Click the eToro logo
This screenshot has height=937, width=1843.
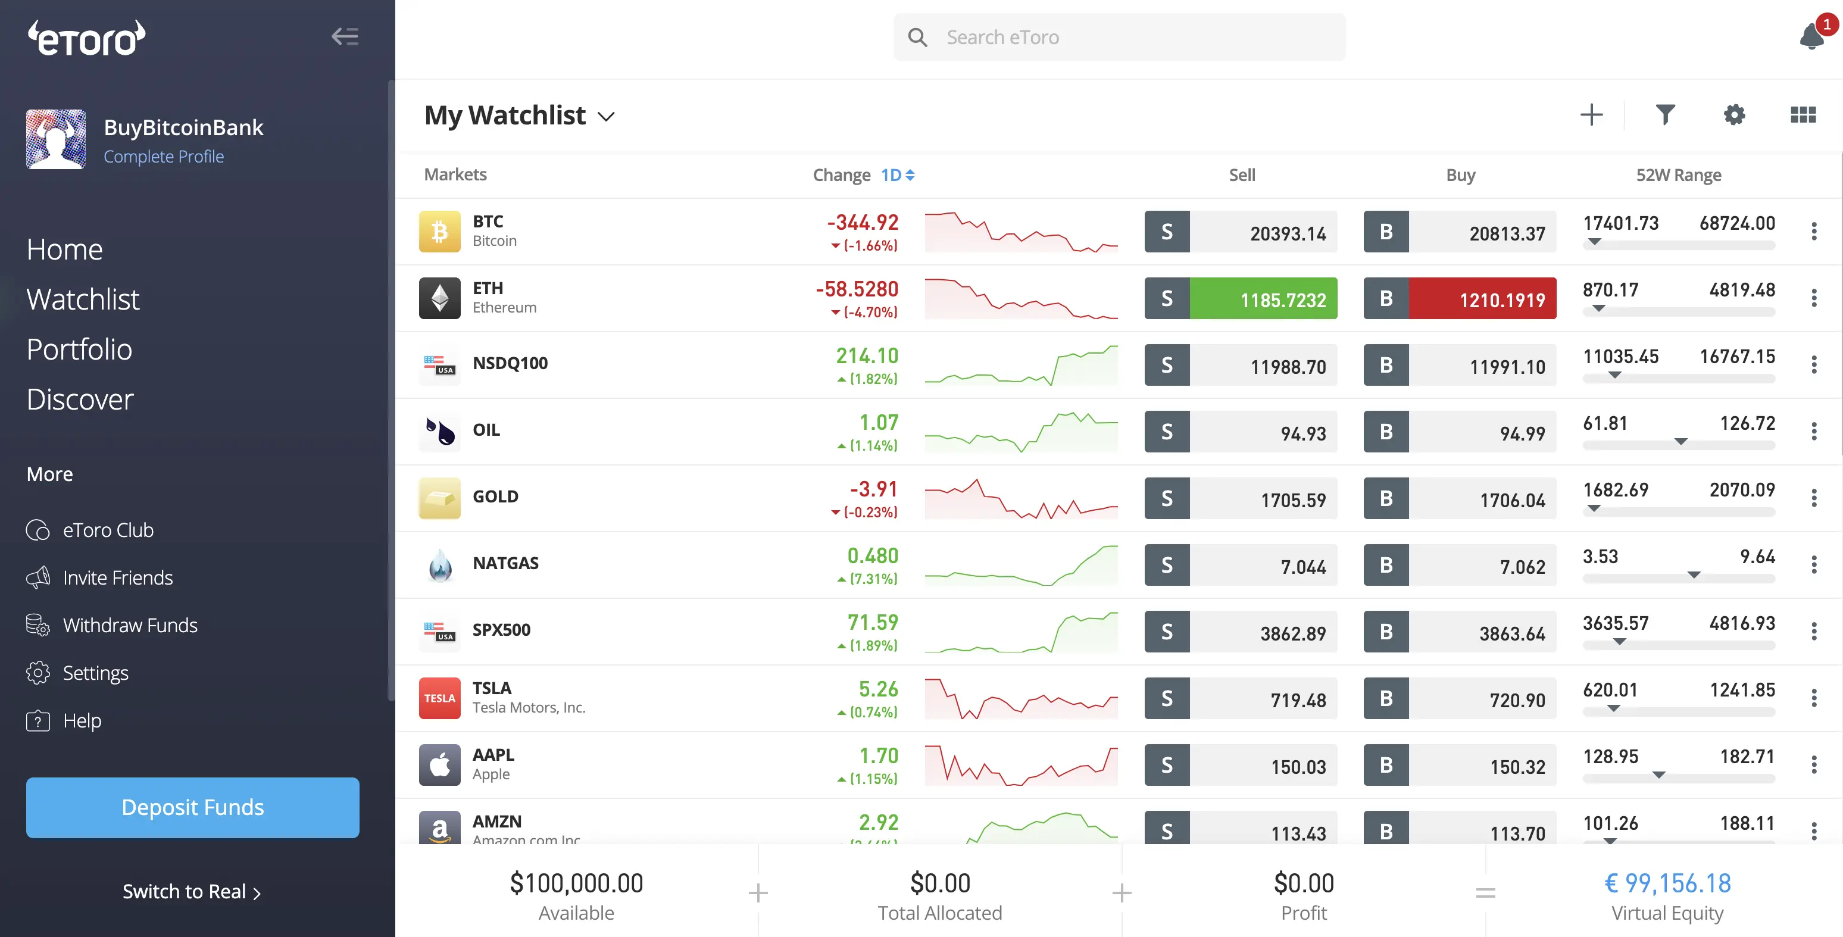click(x=86, y=38)
